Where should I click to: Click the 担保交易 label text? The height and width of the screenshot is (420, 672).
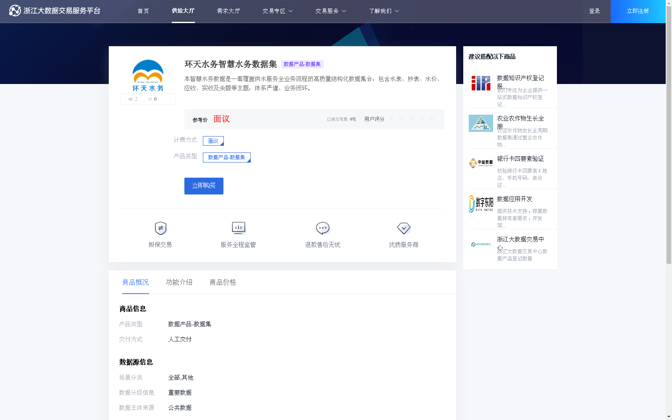160,245
